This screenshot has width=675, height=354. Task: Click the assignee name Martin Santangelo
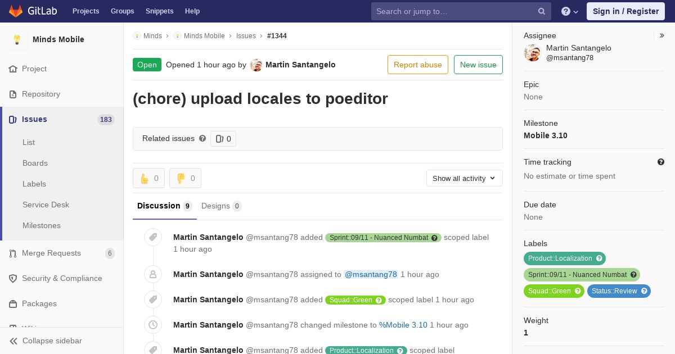coord(579,48)
